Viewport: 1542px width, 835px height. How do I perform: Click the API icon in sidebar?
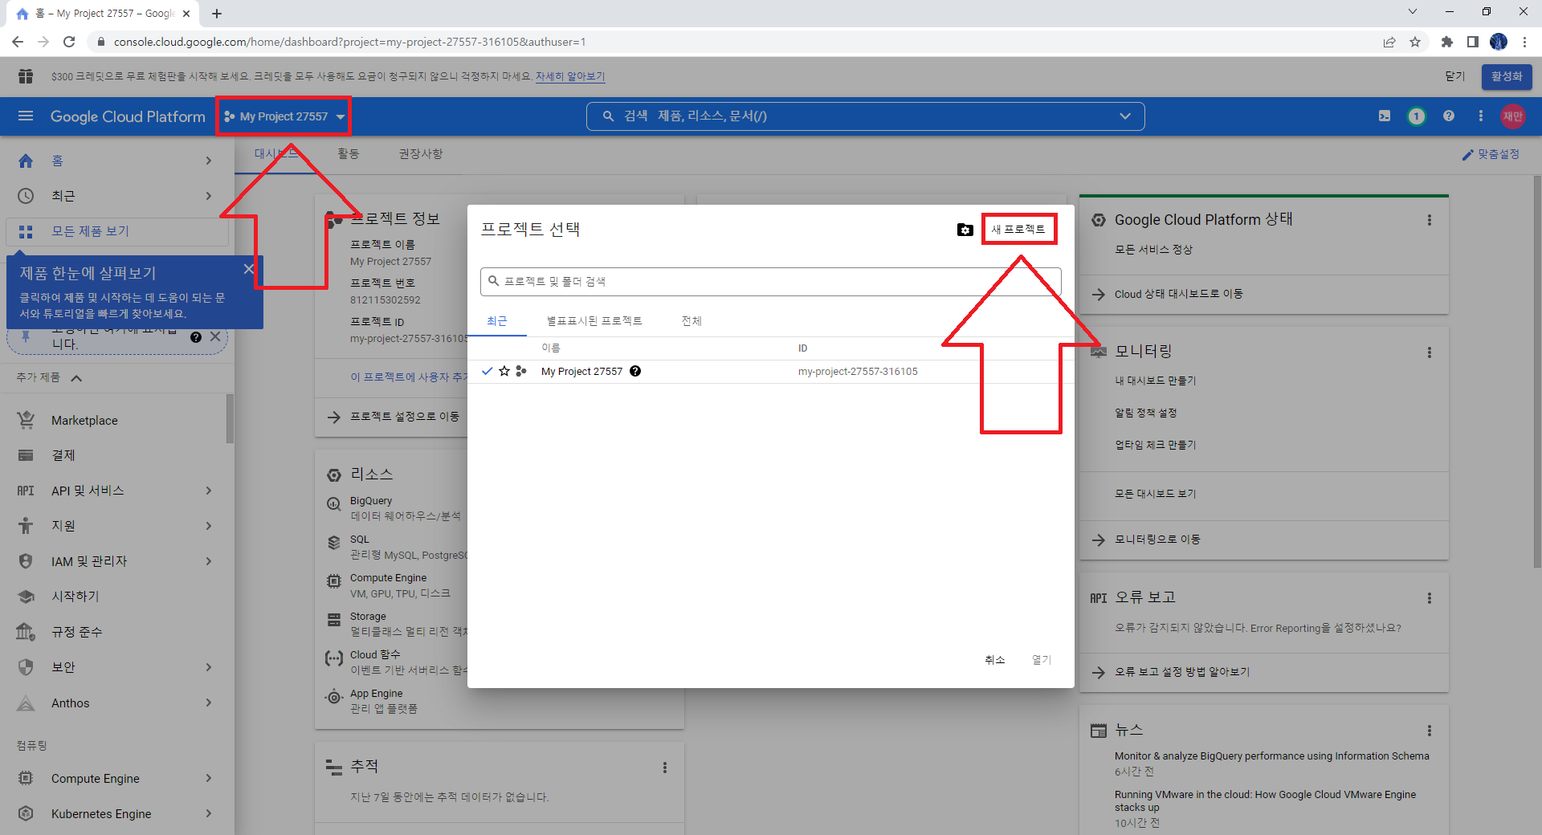coord(26,491)
